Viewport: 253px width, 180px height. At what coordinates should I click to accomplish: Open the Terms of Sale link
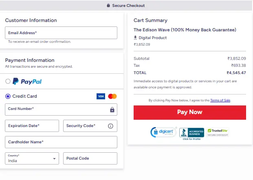(220, 100)
